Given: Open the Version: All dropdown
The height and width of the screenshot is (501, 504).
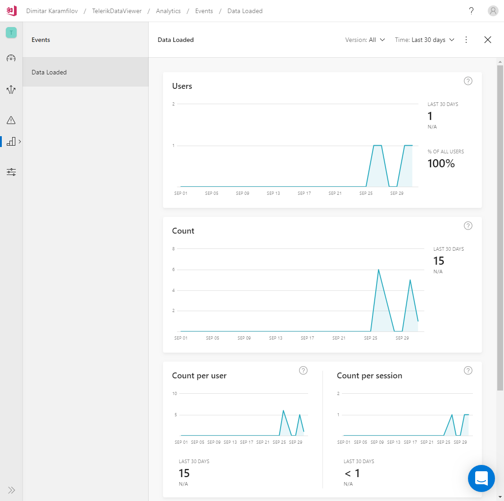Looking at the screenshot, I should pyautogui.click(x=365, y=40).
